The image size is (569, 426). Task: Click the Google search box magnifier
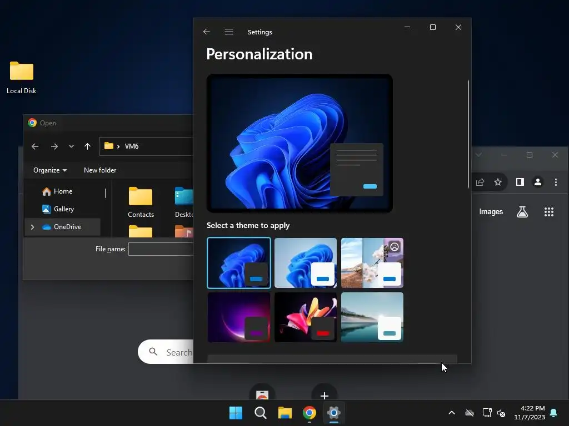click(153, 351)
